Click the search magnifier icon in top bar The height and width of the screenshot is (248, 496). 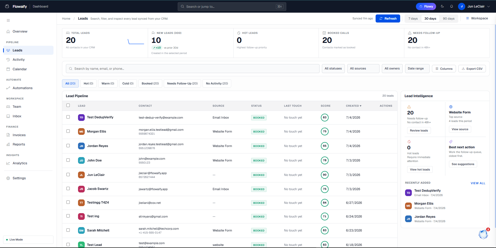pos(182,7)
